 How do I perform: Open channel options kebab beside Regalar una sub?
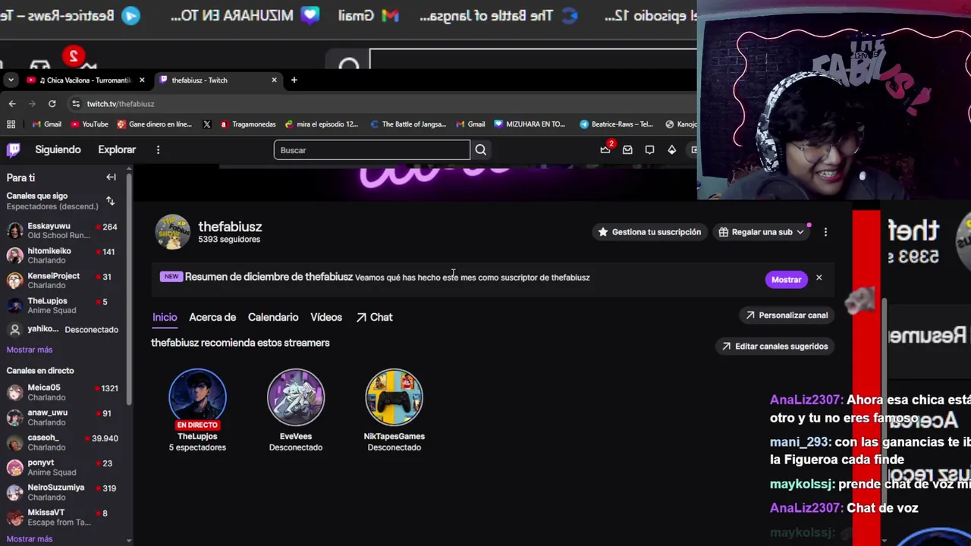825,232
